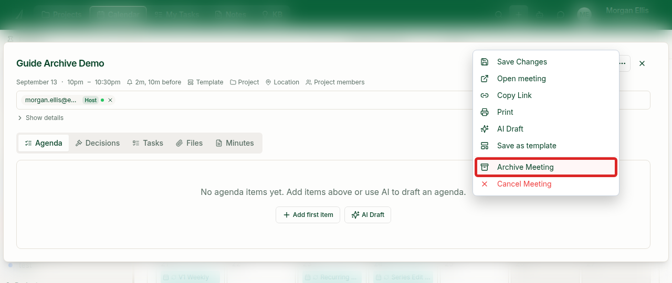This screenshot has width=672, height=283.
Task: Click the Host badge on attendee
Action: pos(91,100)
